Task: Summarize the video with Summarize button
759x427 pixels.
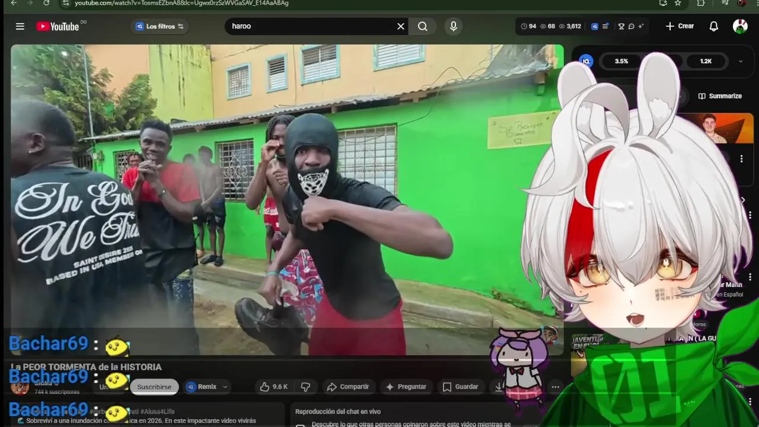Action: tap(720, 96)
